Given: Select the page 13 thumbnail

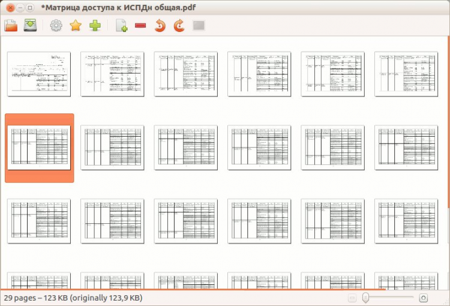Looking at the screenshot, I should click(x=39, y=221).
